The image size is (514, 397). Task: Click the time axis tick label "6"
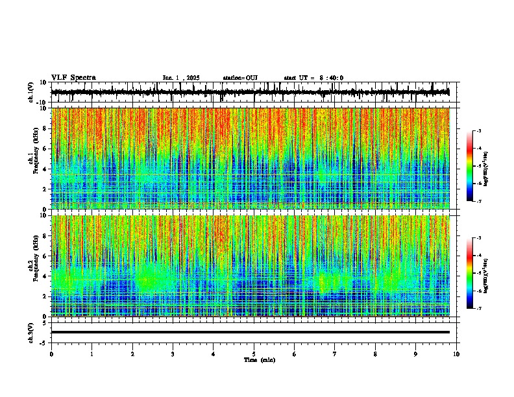pos(295,354)
